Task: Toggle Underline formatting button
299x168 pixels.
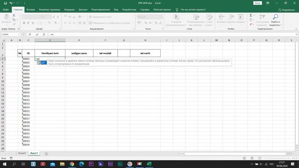Action: click(33, 23)
